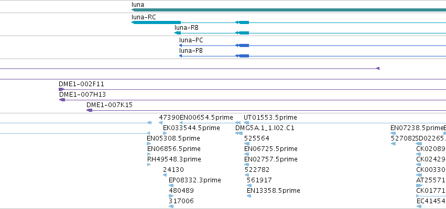The image size is (446, 209).
Task: Click the 527082 EST arrow
Action: (393, 144)
